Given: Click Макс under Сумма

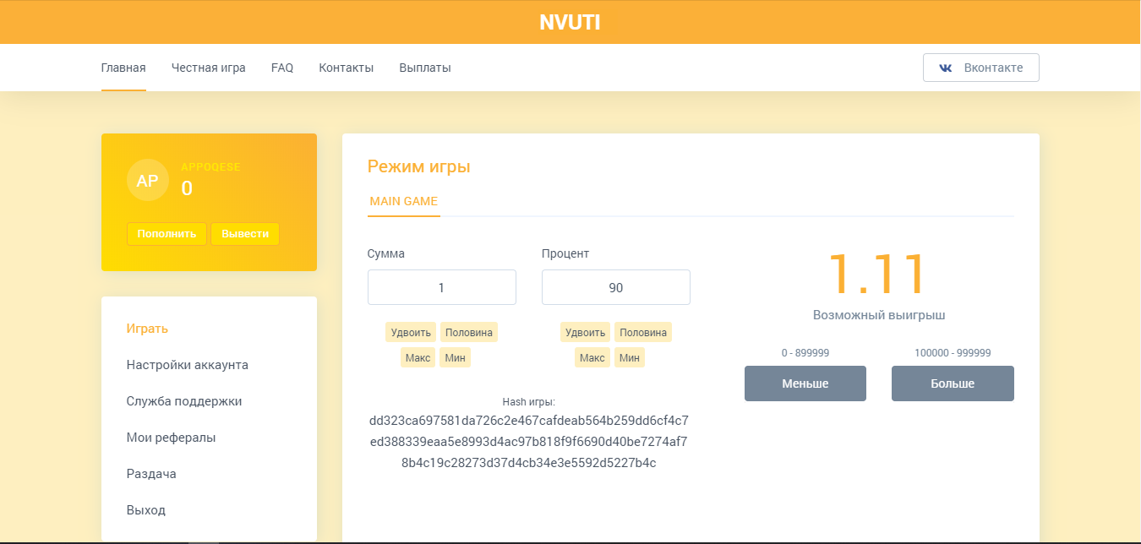Looking at the screenshot, I should (x=418, y=357).
